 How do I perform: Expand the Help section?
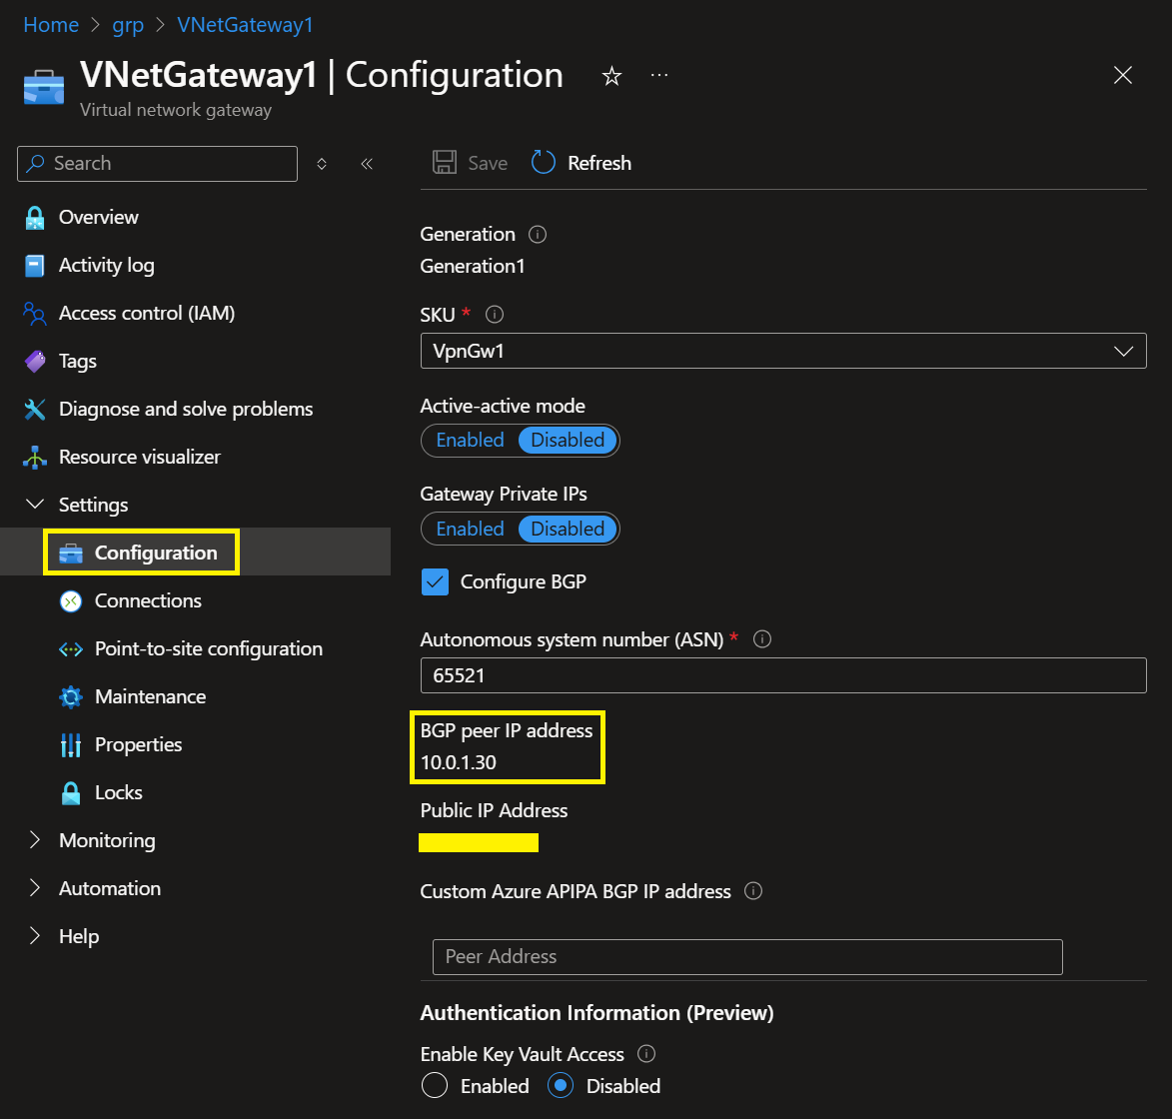click(34, 936)
